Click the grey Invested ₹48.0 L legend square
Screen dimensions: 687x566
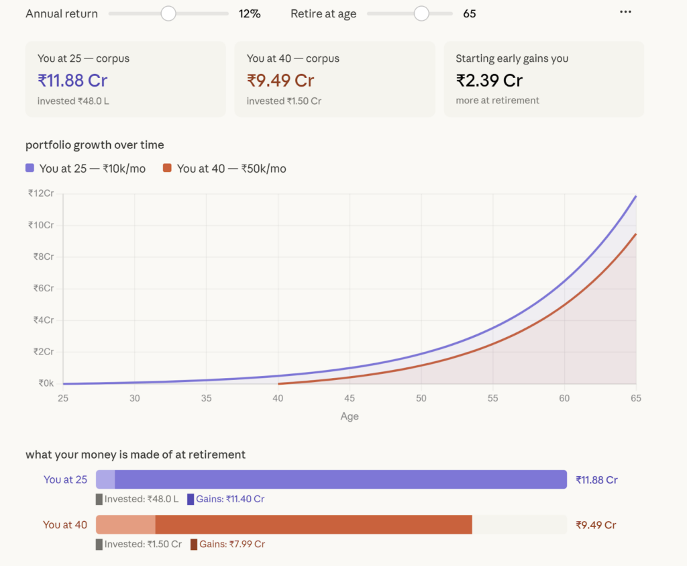pos(99,499)
